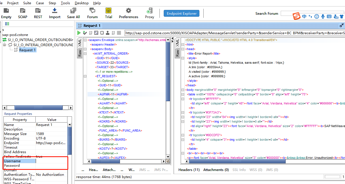Collapse the soapenv:Envelope node in request
Viewport: 345px width, 184px height.
point(85,40)
